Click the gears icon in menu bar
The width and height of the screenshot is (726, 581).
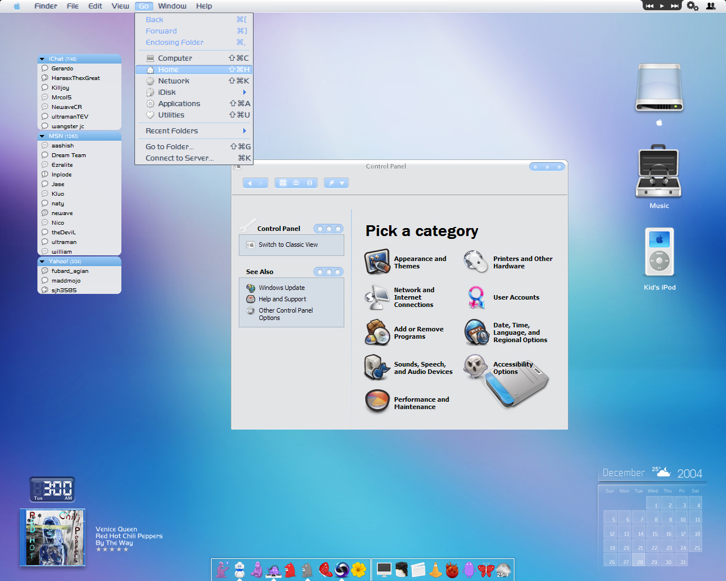(x=693, y=6)
